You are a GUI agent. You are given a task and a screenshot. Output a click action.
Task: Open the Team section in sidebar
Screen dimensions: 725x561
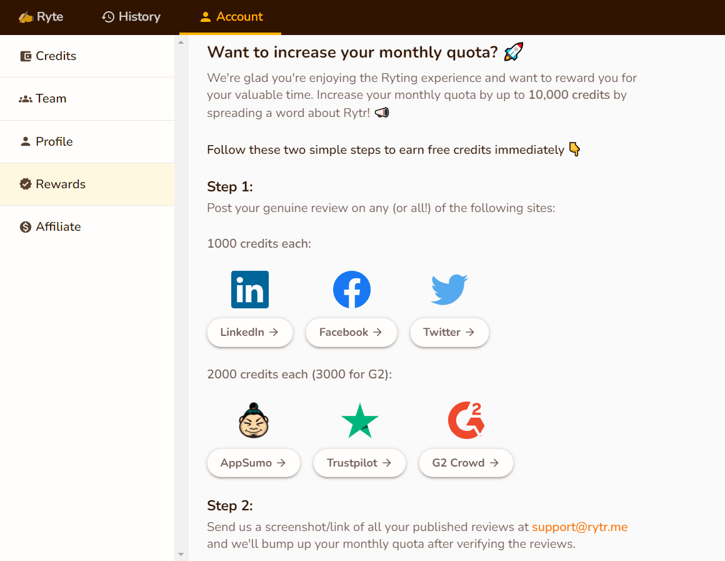coord(51,99)
